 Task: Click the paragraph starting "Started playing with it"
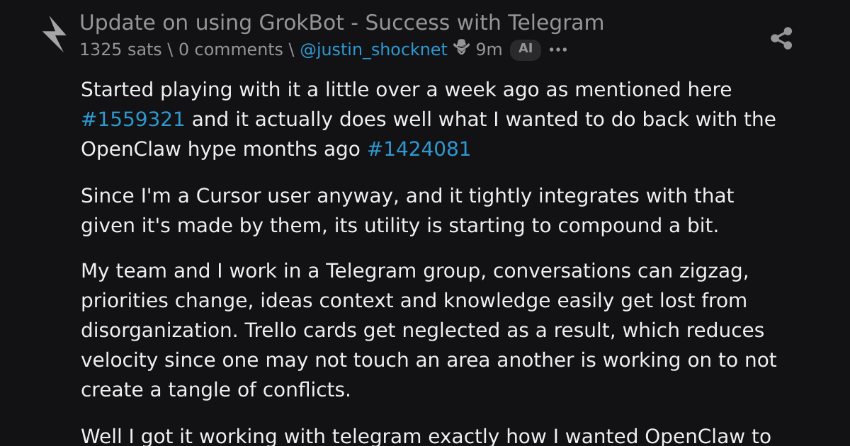tap(429, 120)
